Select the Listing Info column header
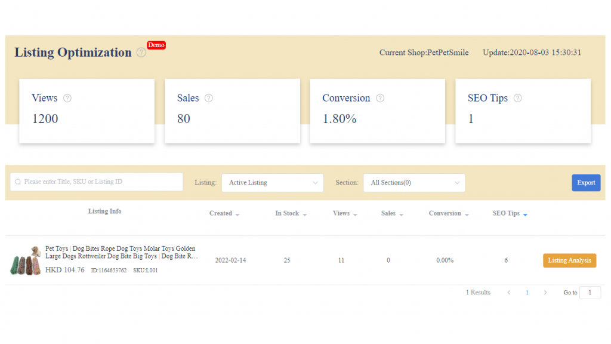The width and height of the screenshot is (611, 344). [104, 211]
